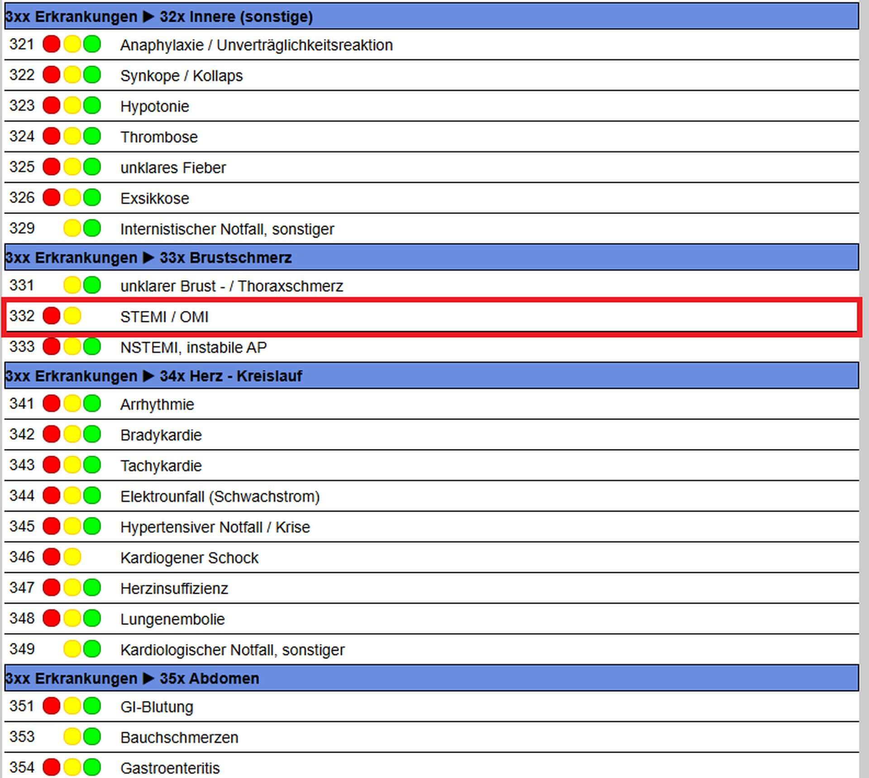Click green circle for 348 Lungenembolie
Screen dimensions: 869x778
tap(92, 618)
